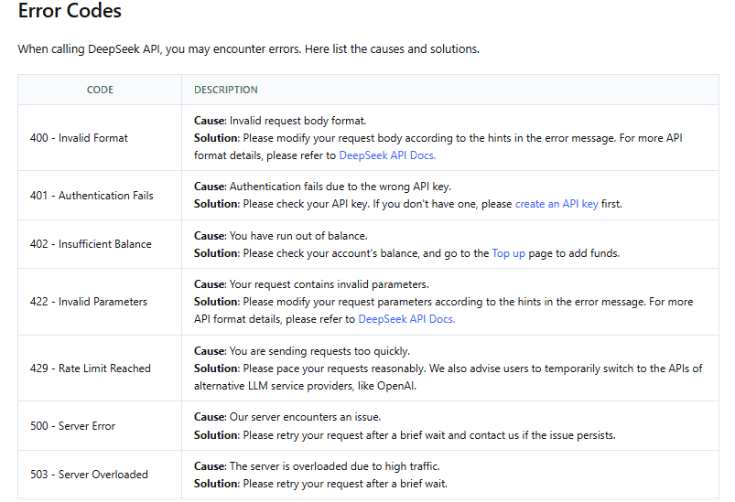Click 'contact us if the issue persists' text
Viewport: 735px width, 502px height.
point(543,435)
